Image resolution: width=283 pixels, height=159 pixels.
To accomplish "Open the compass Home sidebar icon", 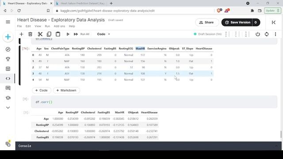I will 8,49.
